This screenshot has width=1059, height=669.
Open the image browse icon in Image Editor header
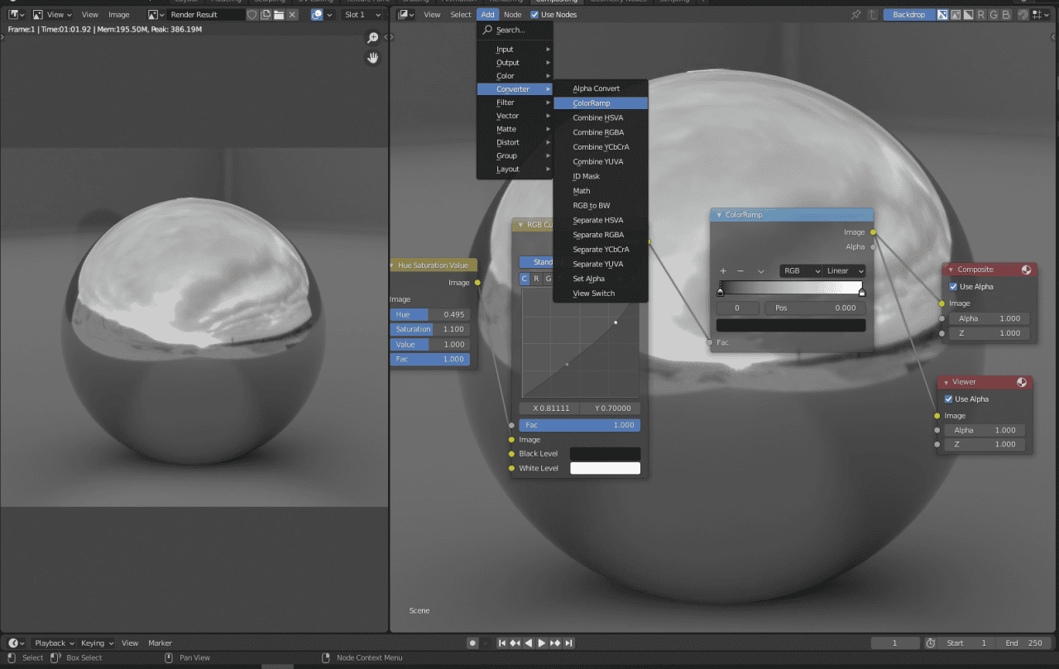(x=152, y=14)
